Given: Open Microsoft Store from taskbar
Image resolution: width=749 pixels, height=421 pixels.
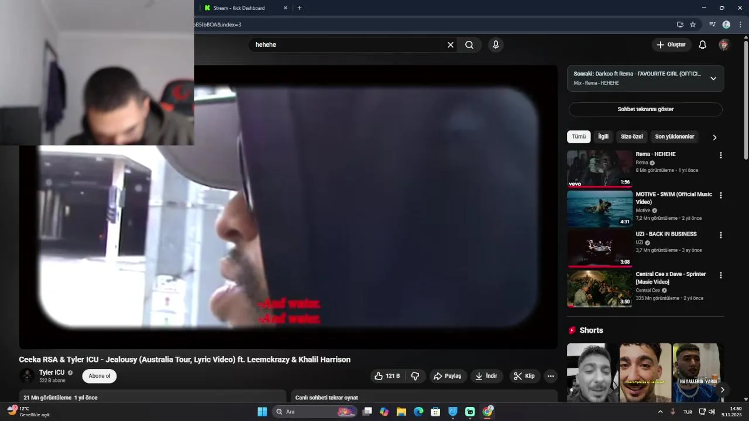Looking at the screenshot, I should pyautogui.click(x=435, y=412).
